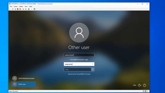Click the Code input field
This screenshot has height=93, width=165.
[77, 69]
